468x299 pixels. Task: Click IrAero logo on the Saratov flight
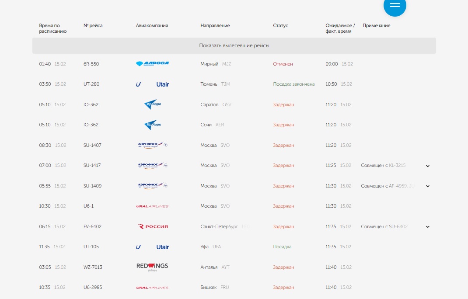[x=153, y=104]
